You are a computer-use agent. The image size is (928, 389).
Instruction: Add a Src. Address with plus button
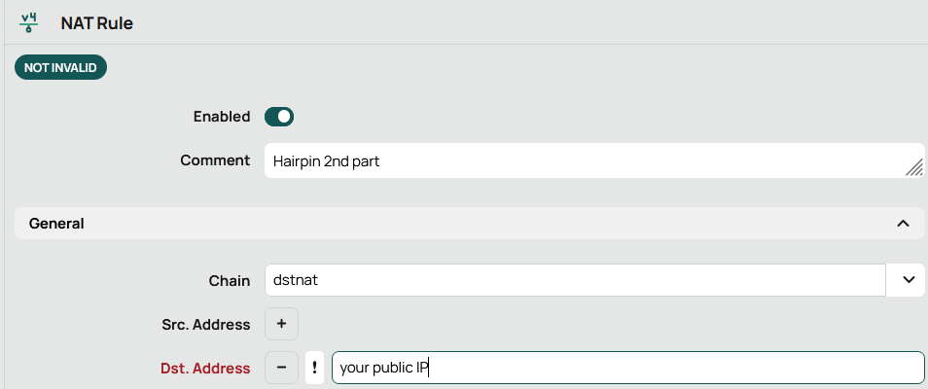point(281,324)
